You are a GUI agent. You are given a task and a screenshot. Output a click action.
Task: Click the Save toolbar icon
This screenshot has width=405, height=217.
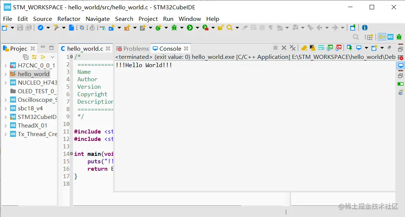click(x=20, y=28)
